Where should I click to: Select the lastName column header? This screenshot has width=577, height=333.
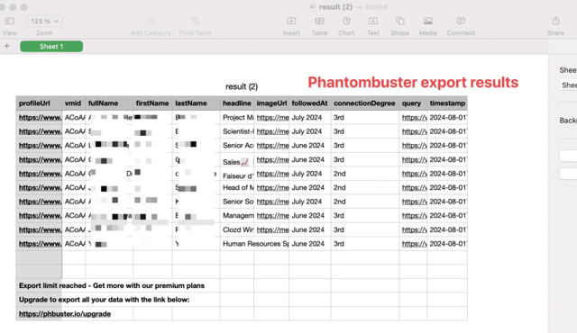coord(197,103)
